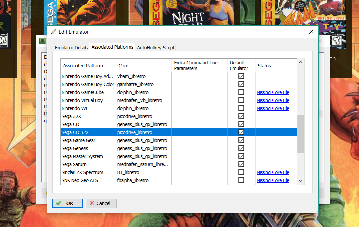The height and width of the screenshot is (227, 359).
Task: Open Missing Core File link for Sinclair ZX Spectrum
Action: point(273,172)
